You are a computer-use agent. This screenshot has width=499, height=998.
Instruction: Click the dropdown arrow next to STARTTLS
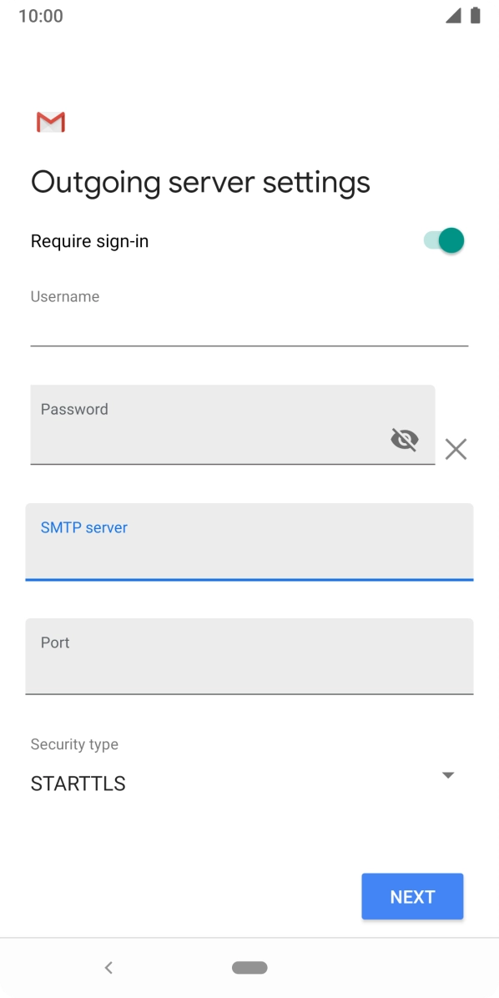[x=448, y=774]
